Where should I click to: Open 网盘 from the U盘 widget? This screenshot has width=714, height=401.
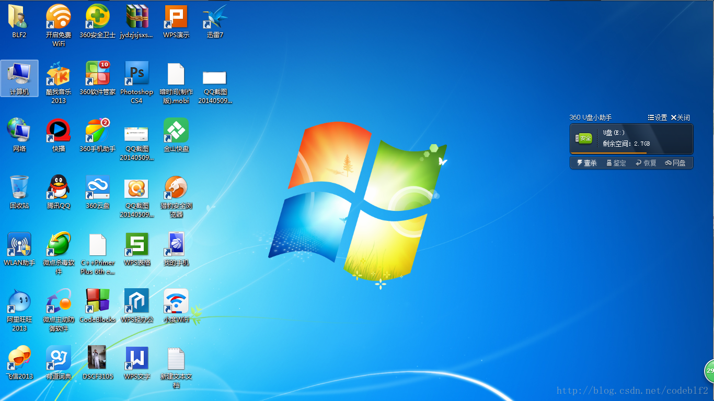[675, 163]
